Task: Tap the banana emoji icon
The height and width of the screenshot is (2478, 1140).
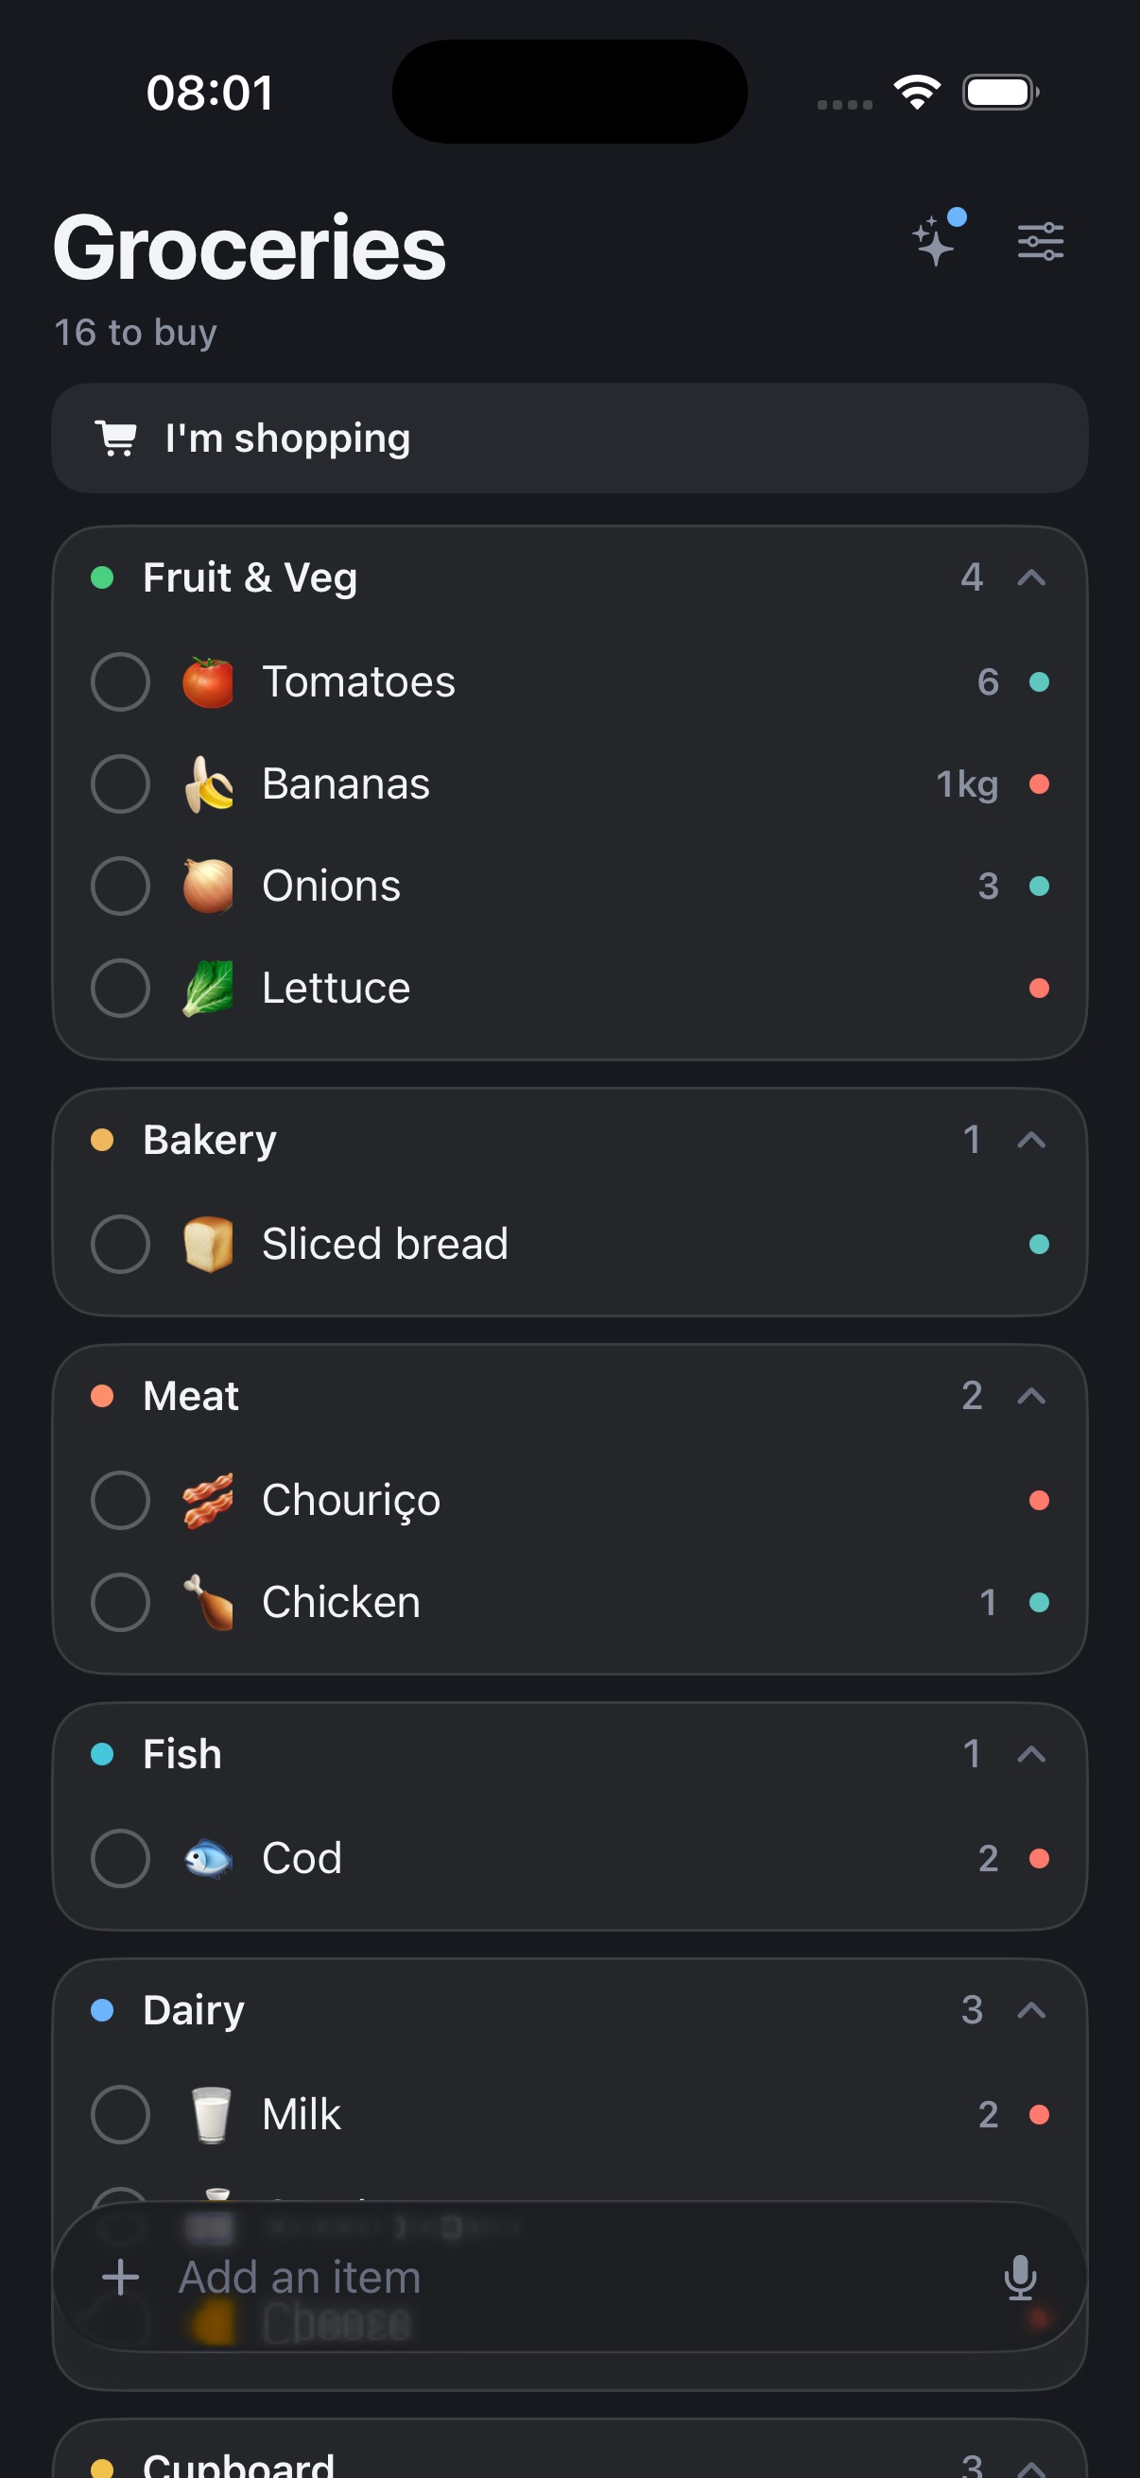Action: tap(208, 784)
